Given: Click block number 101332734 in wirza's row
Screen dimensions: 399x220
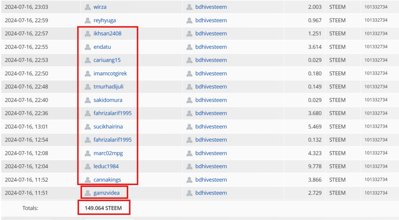Looking at the screenshot, I should coord(376,7).
